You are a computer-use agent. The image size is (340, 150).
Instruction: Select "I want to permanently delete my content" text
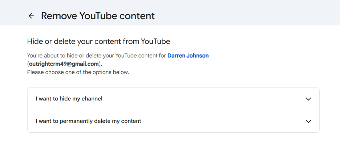(89, 121)
